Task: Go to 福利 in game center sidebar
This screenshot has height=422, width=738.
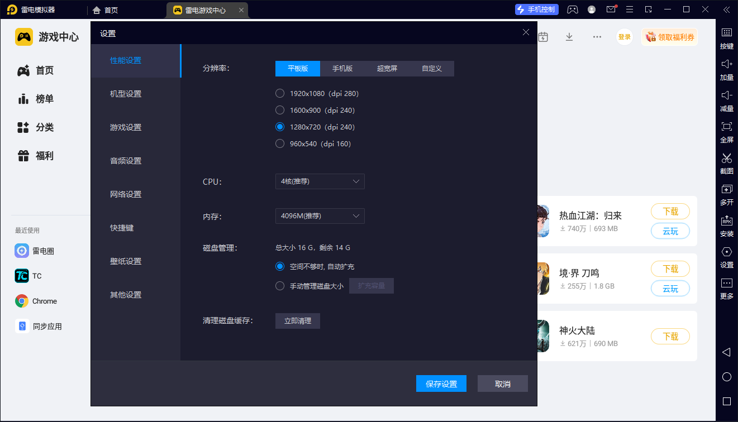Action: click(x=36, y=156)
